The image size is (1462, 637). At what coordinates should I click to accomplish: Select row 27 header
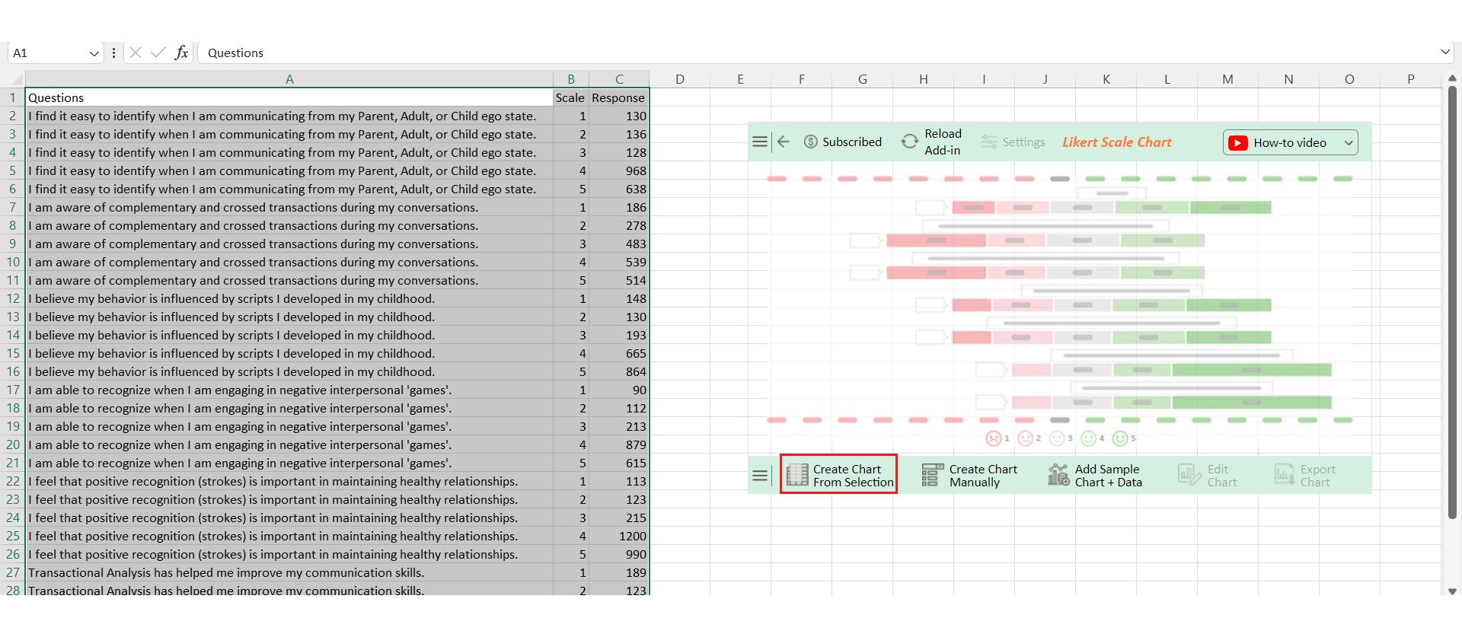[13, 572]
